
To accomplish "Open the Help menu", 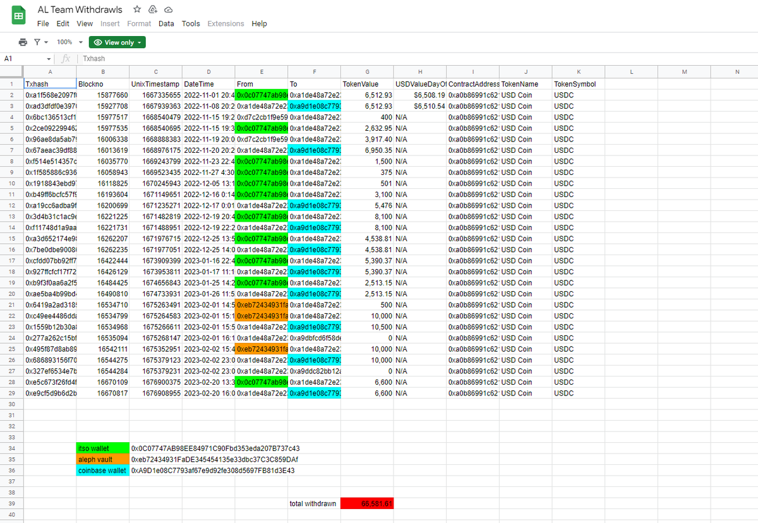I will 259,23.
